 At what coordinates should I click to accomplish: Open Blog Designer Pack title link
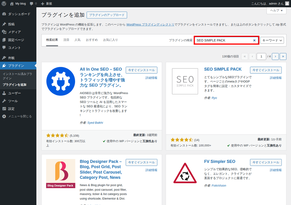click(101, 169)
